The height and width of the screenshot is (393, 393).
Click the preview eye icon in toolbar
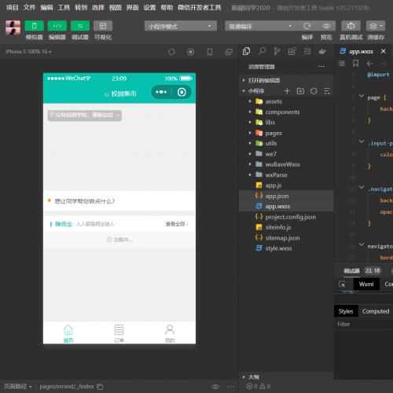tap(326, 26)
